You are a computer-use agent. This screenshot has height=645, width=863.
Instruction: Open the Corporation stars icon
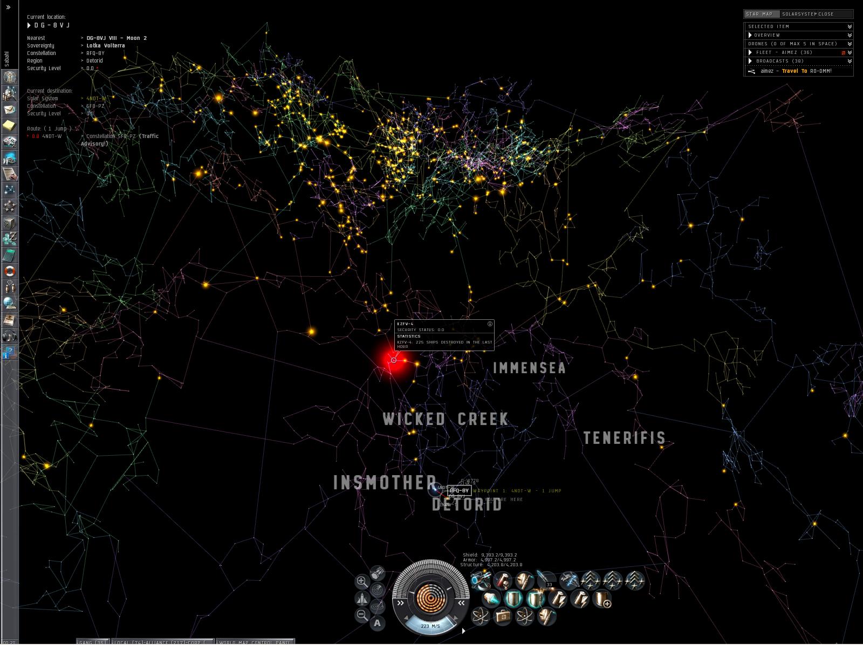pos(10,207)
